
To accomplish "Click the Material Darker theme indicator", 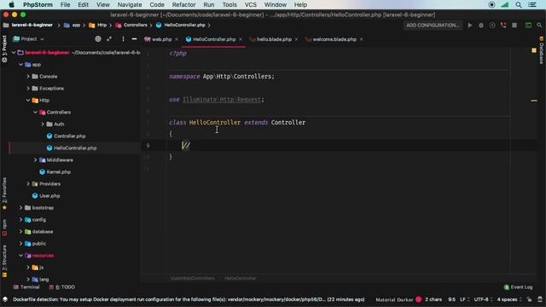I will pyautogui.click(x=398, y=299).
